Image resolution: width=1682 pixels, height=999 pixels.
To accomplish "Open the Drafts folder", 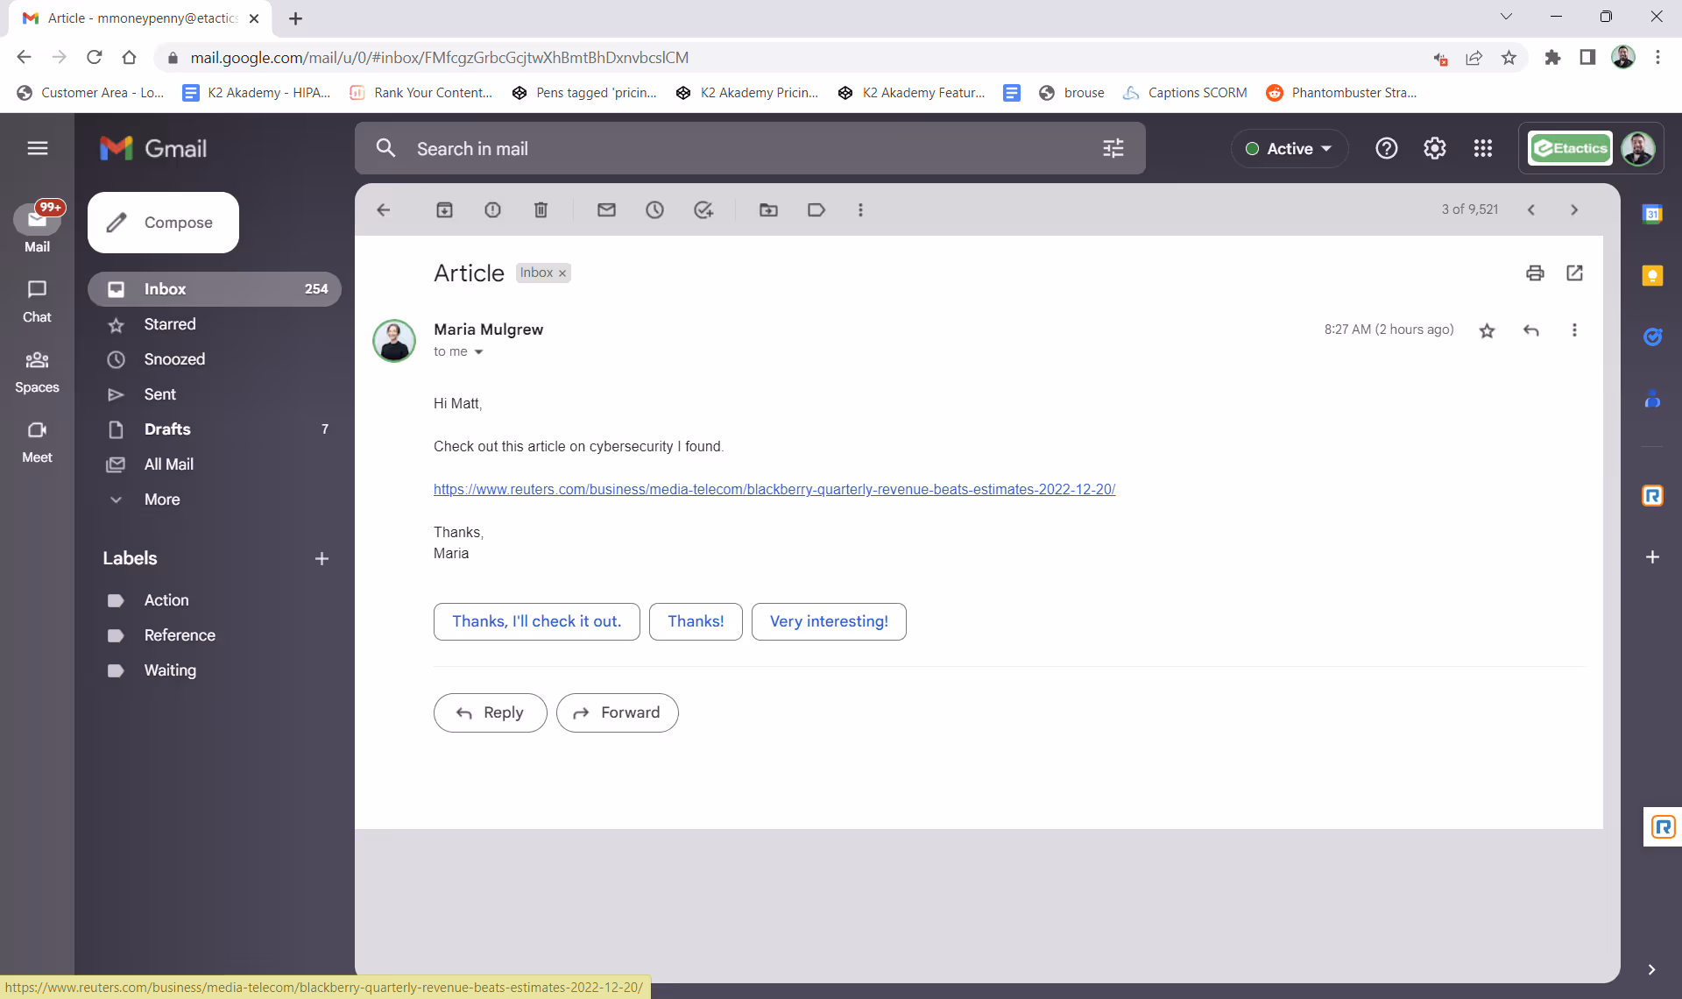I will pos(167,429).
